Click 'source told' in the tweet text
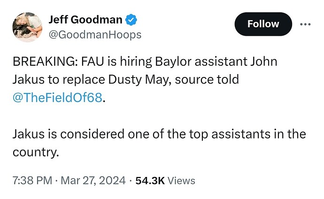 (208, 79)
